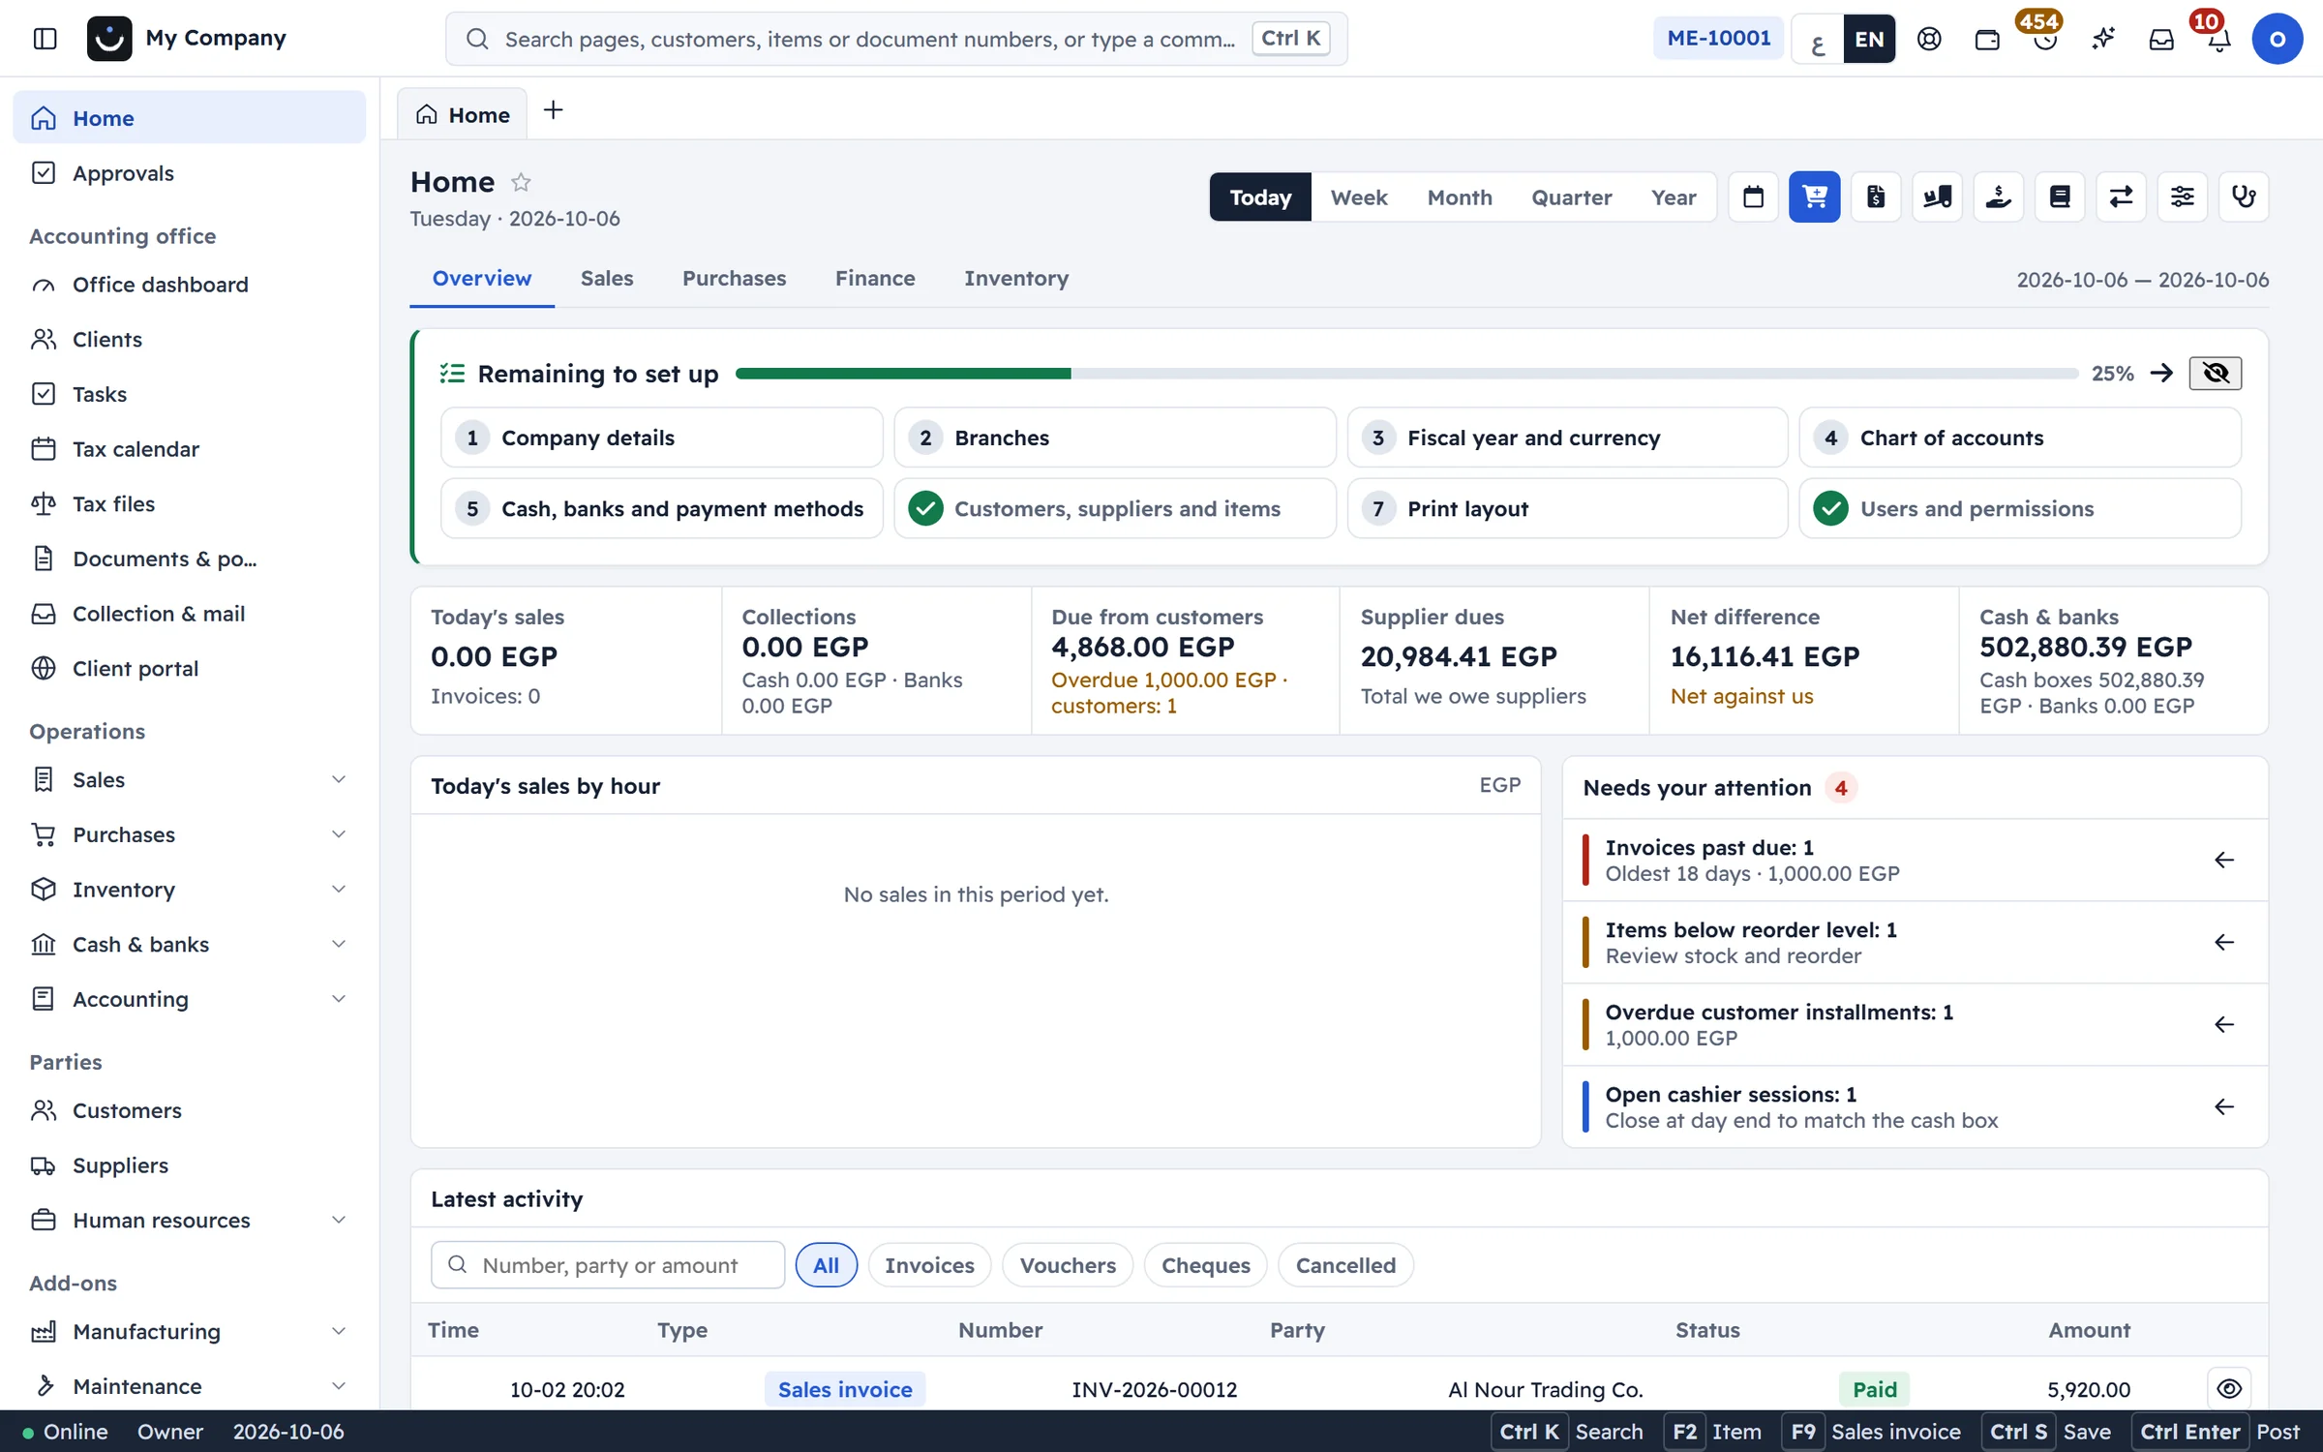
Task: Select the Today period
Action: [x=1260, y=197]
